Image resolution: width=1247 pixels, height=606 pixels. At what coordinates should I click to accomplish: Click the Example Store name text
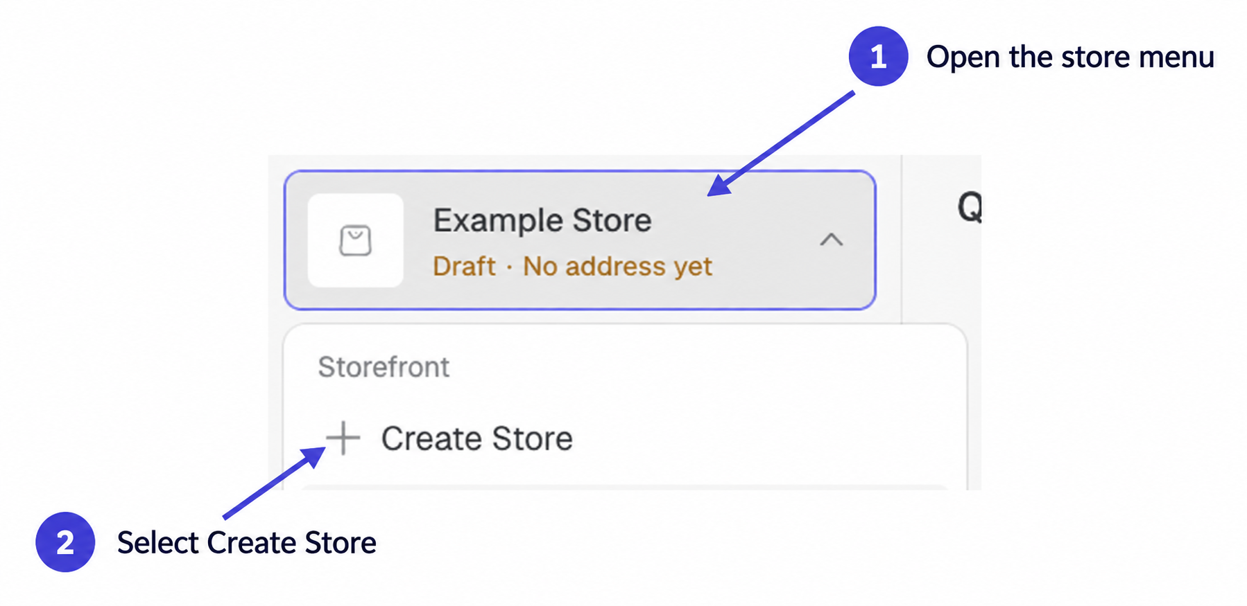click(542, 221)
